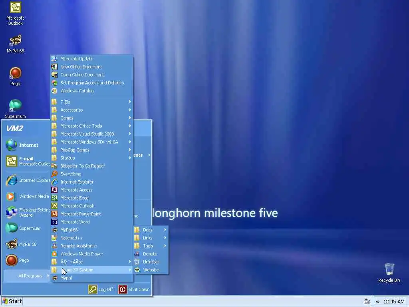
Task: Open pinned E-mail Microsoft Outlook item
Action: pos(27,161)
